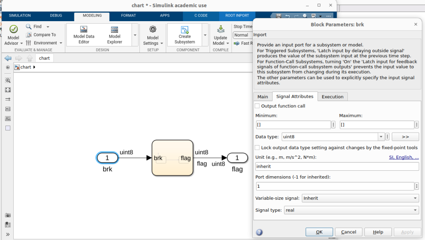425x240 pixels.
Task: Click Fit to View palette icon
Action: tap(8, 90)
